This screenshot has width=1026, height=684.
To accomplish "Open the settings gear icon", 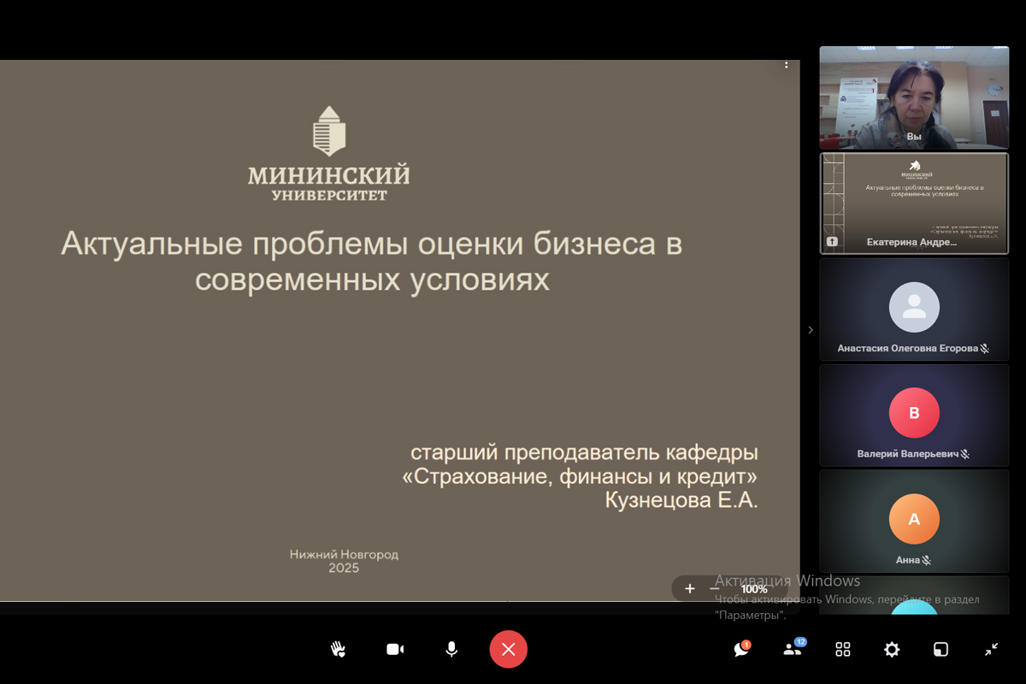I will pos(892,650).
